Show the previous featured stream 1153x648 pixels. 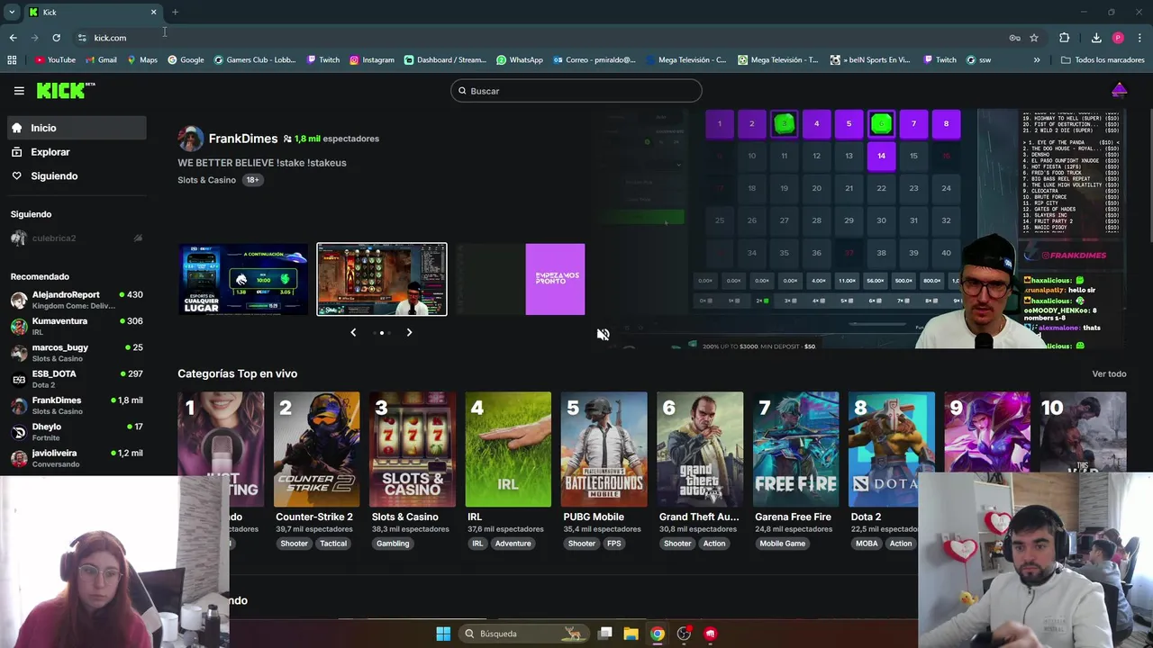click(353, 332)
